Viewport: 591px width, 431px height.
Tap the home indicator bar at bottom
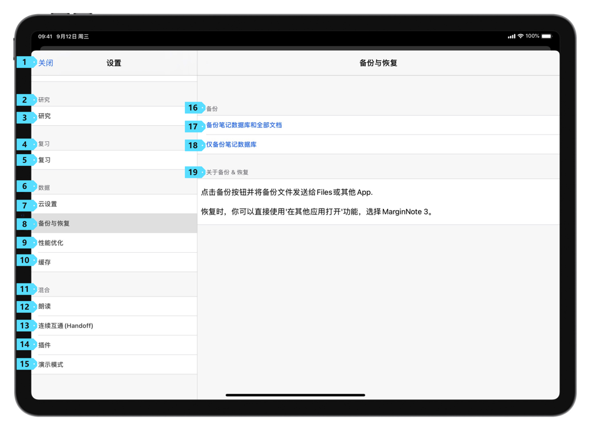[295, 395]
